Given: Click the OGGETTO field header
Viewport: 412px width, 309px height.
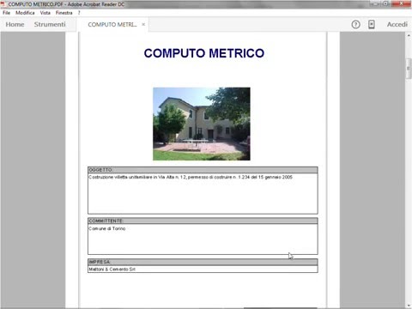Looking at the screenshot, I should [x=203, y=170].
